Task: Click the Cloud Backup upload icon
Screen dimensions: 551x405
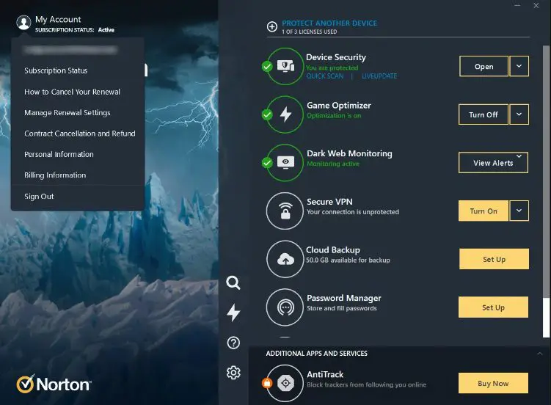Action: [x=285, y=259]
